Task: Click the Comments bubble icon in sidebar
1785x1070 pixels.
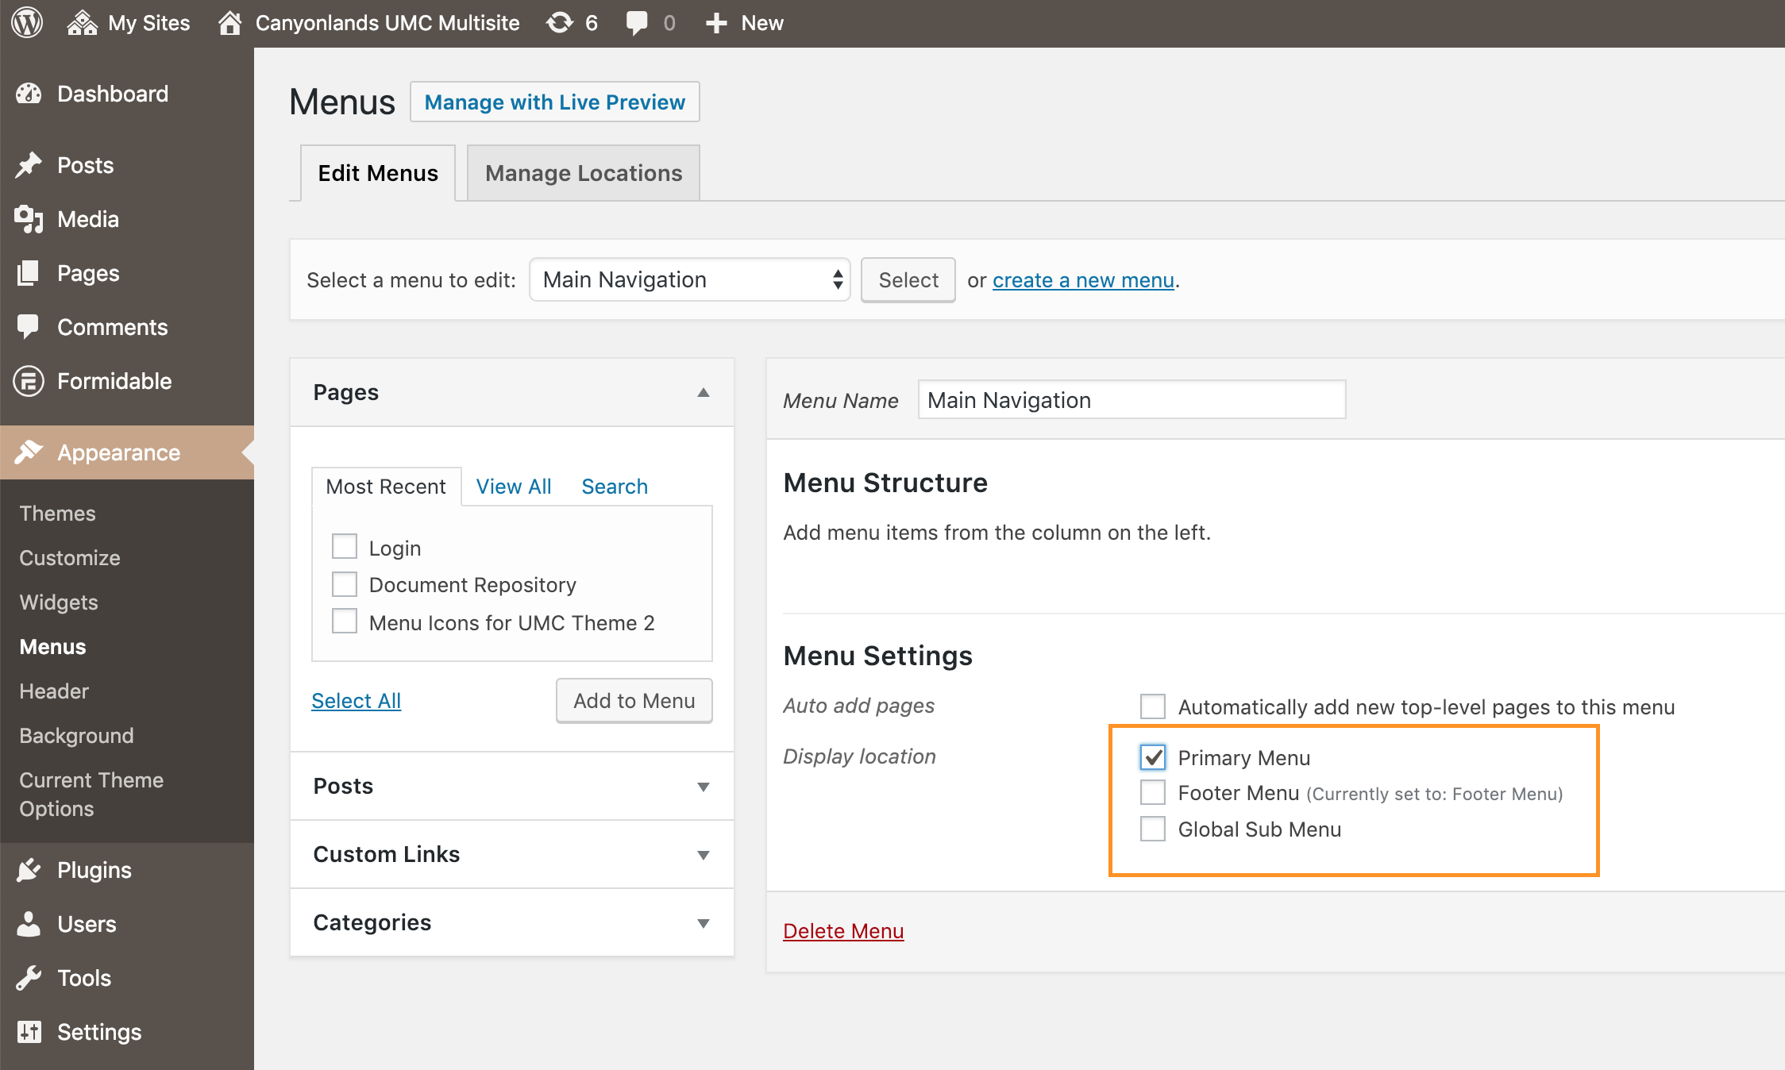Action: 29,327
